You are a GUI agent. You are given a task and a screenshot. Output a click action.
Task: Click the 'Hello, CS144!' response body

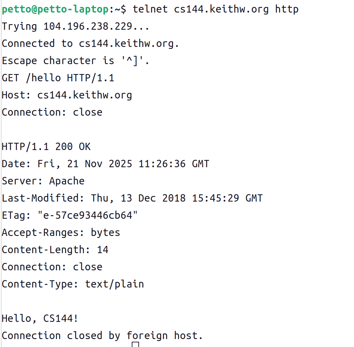[40, 318]
